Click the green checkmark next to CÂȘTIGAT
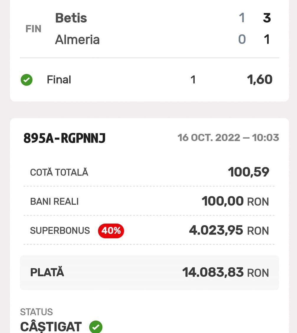The image size is (297, 333). pos(96,327)
